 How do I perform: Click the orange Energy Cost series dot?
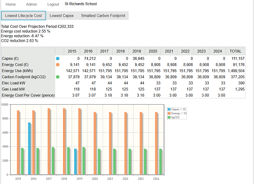point(57,65)
